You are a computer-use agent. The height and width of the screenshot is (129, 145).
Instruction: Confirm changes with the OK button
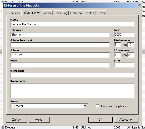pos(101,120)
